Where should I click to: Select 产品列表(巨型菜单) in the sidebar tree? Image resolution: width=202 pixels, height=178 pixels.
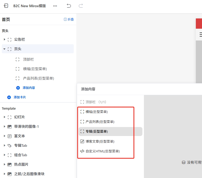pos(38,78)
